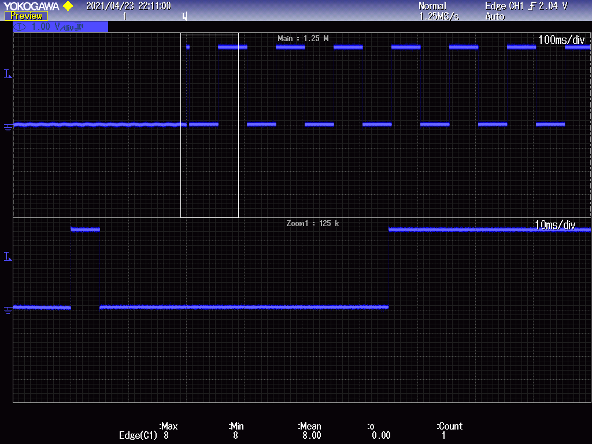Click the rising edge trigger slope icon
Viewport: 592px width, 444px height.
pyautogui.click(x=532, y=6)
